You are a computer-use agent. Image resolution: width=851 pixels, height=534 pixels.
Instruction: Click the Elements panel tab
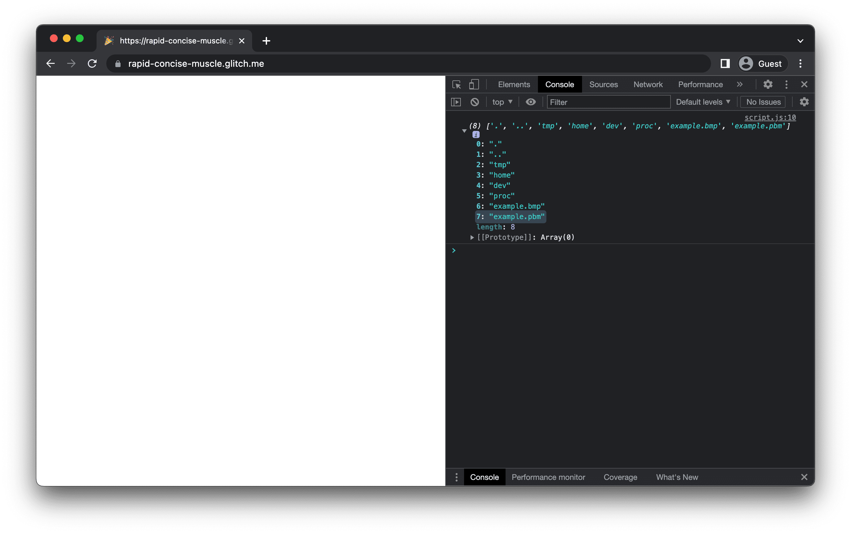click(x=514, y=84)
